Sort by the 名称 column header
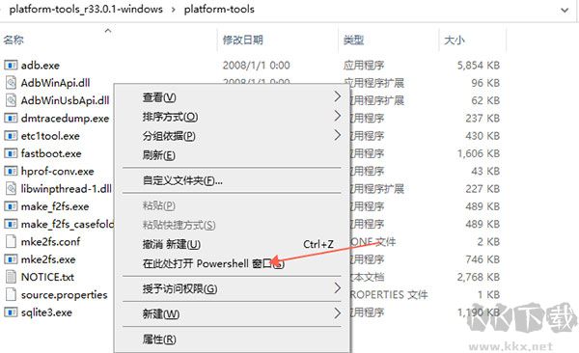The width and height of the screenshot is (579, 353). (14, 40)
